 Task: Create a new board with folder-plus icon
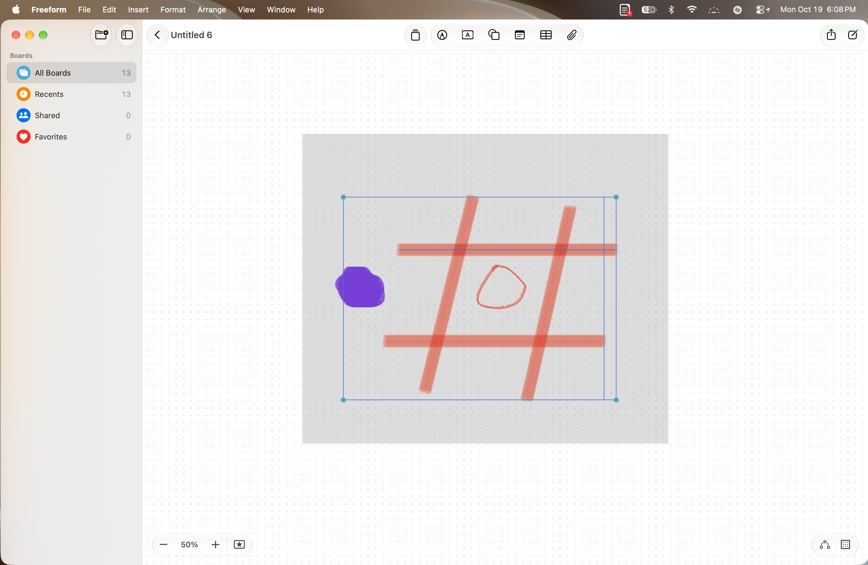[101, 35]
